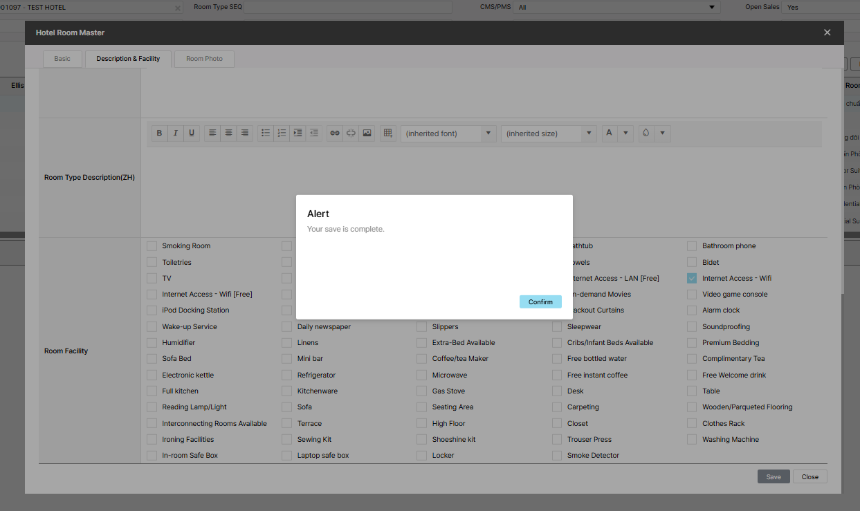Apply italic formatting in the editor
The image size is (860, 511).
tap(176, 133)
